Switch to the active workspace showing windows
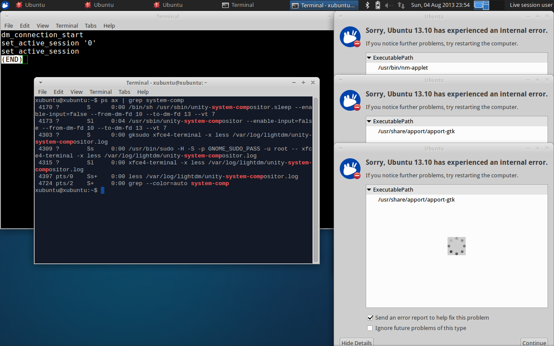554x346 pixels. (x=481, y=5)
